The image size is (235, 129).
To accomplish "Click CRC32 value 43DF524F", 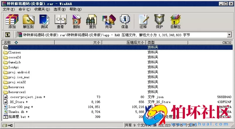I will pos(224,102).
